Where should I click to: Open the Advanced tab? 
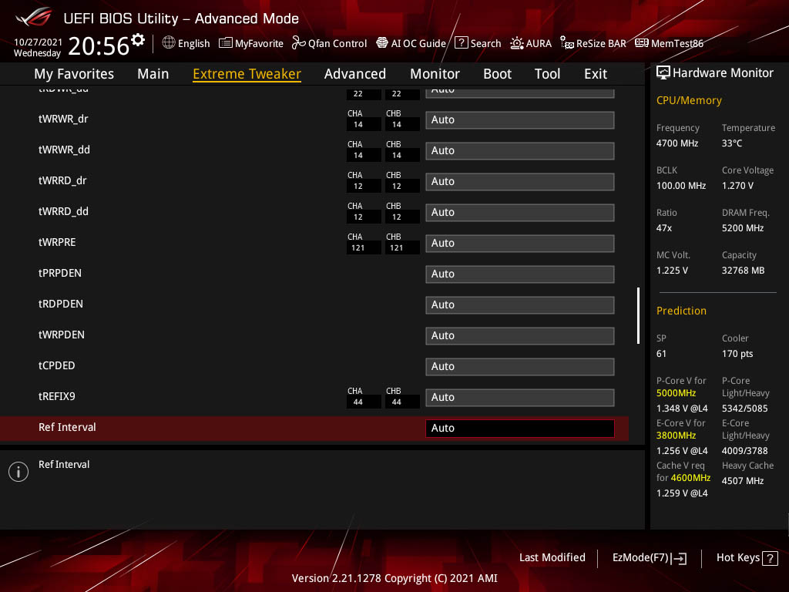coord(355,74)
